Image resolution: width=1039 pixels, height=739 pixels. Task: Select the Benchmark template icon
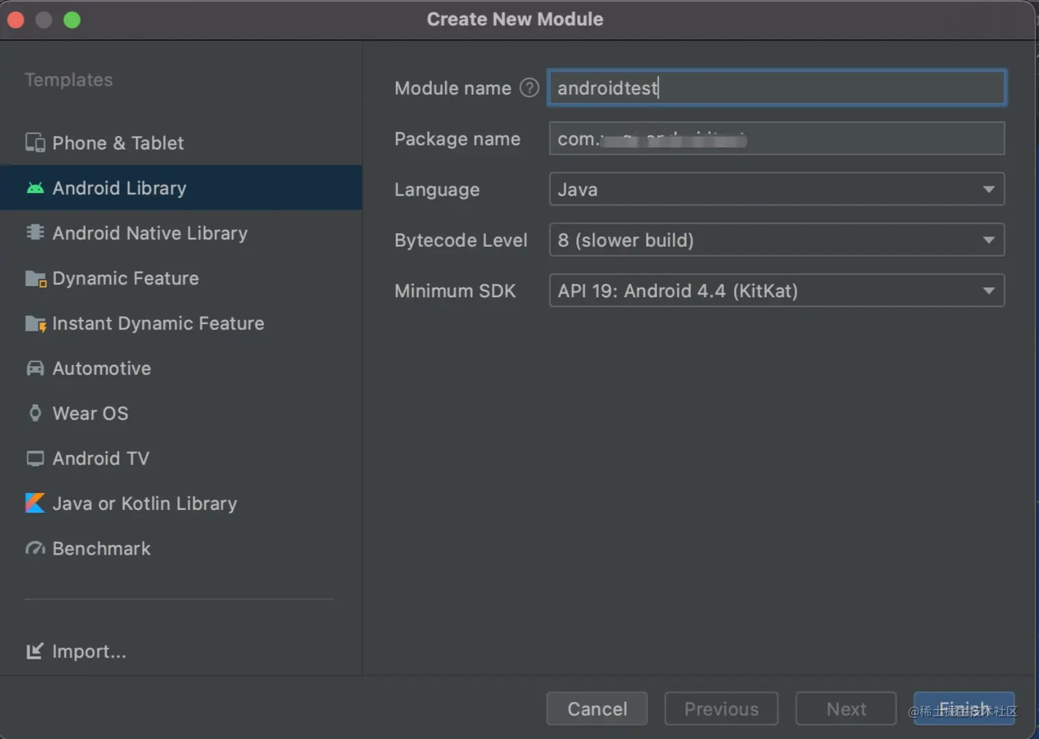[35, 548]
